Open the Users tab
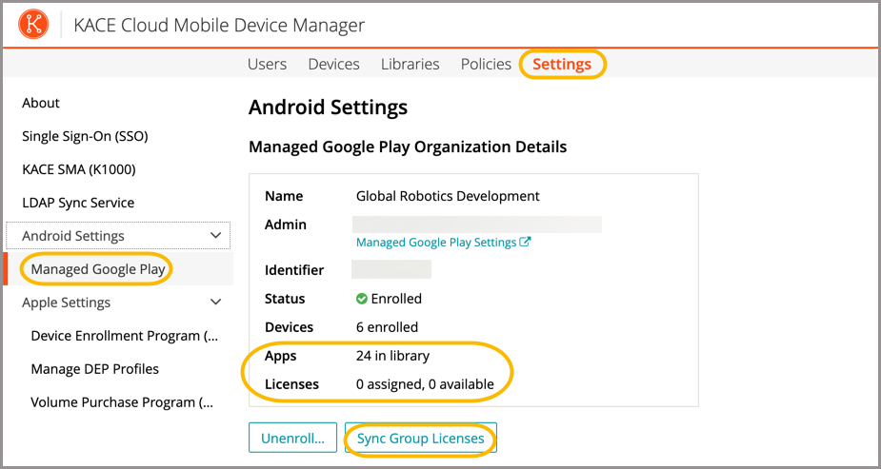The width and height of the screenshot is (881, 469). click(x=267, y=64)
